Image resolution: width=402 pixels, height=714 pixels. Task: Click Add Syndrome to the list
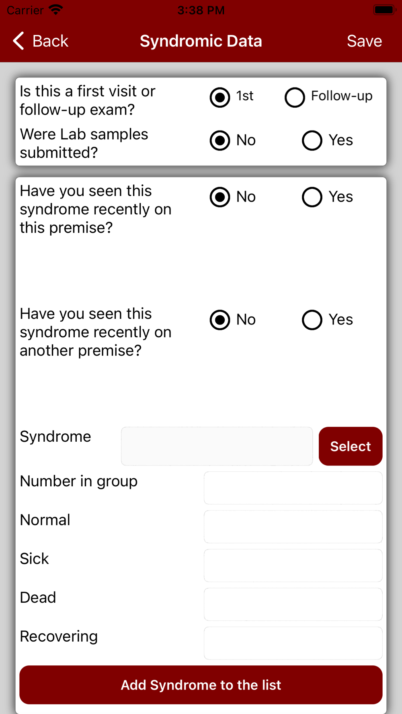(201, 685)
